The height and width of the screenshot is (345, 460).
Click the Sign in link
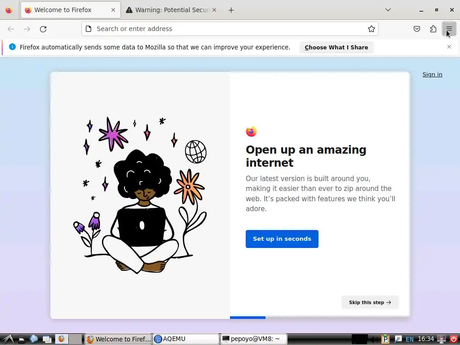(432, 75)
